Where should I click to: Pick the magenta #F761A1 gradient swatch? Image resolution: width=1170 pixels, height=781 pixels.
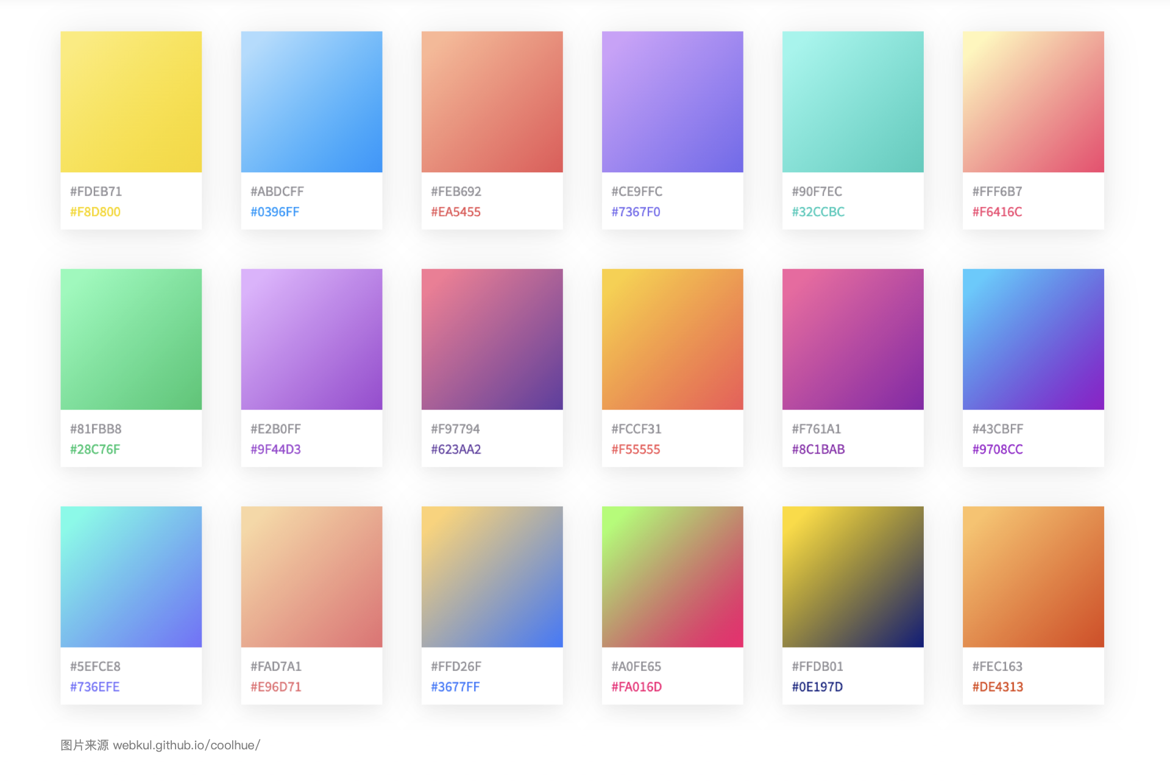(x=853, y=339)
